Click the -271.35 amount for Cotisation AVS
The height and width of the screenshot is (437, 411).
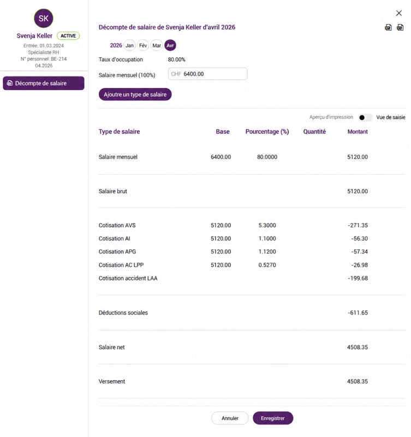pos(358,225)
